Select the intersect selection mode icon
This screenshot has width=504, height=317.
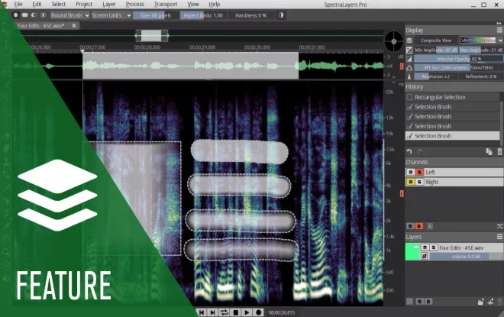[x=43, y=15]
